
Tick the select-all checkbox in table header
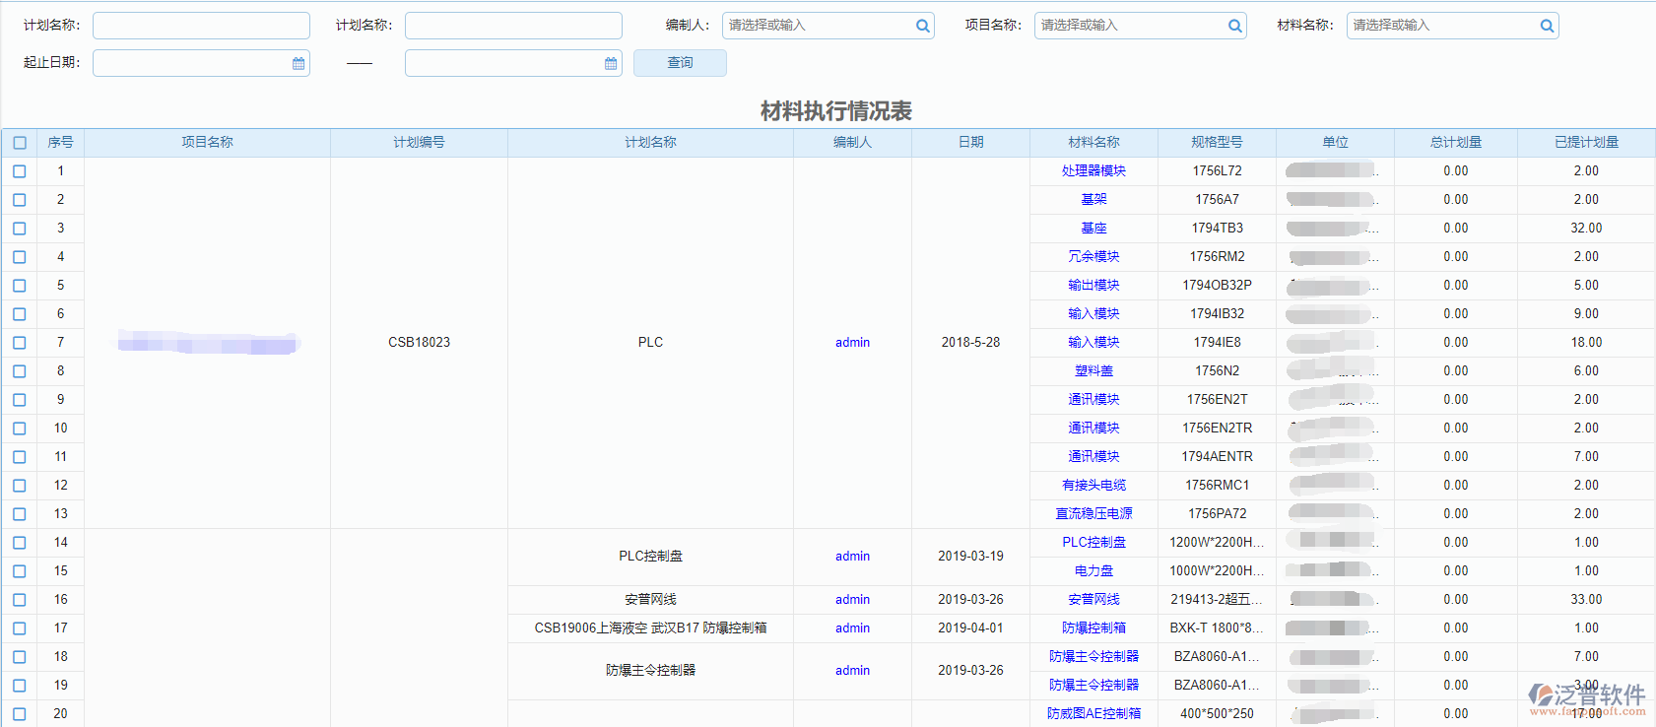coord(20,143)
